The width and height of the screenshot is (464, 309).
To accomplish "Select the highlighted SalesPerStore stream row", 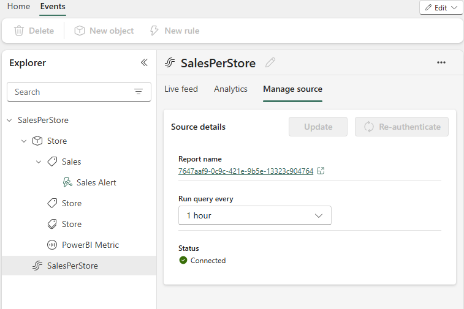I will coord(79,266).
